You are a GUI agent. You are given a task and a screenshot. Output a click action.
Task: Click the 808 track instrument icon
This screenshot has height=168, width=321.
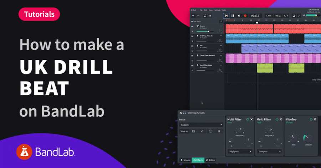[x=198, y=46]
